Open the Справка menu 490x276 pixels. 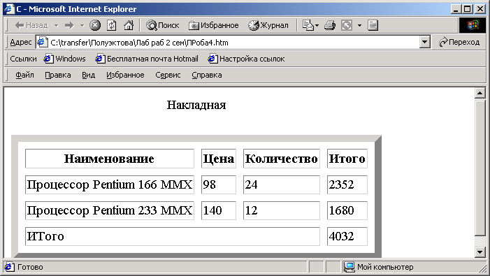coord(207,75)
